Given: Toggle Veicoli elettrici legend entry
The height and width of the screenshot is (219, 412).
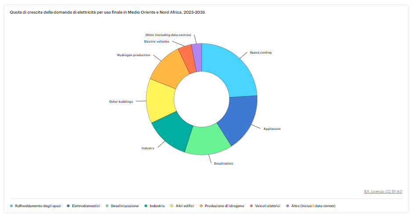Looking at the screenshot, I should pyautogui.click(x=267, y=206).
